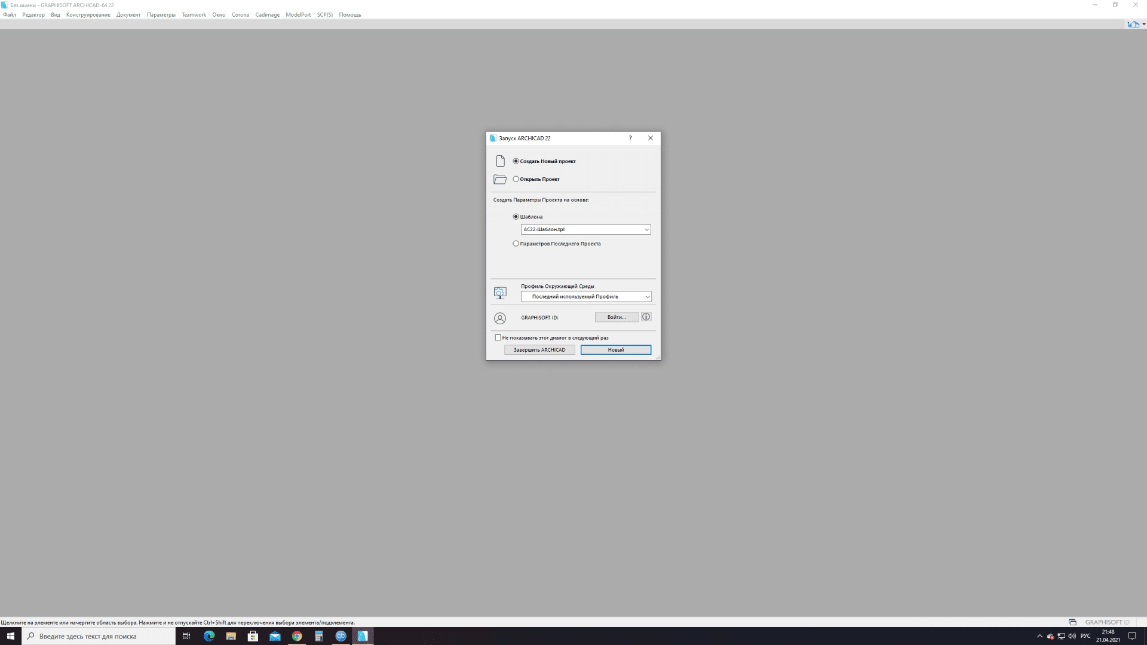Expand arrow next to cloud icon
This screenshot has height=645, width=1147.
1144,24
